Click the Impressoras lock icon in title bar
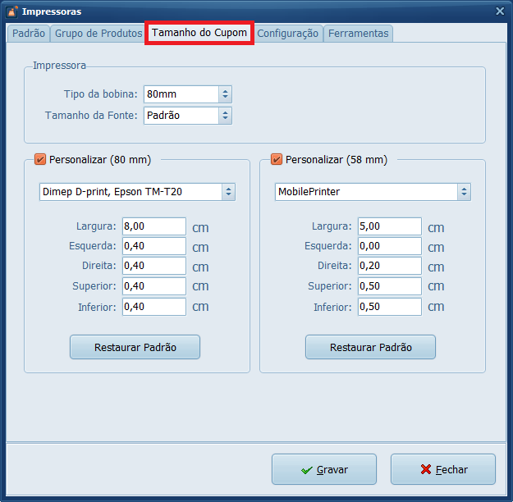Image resolution: width=513 pixels, height=502 pixels. [11, 11]
